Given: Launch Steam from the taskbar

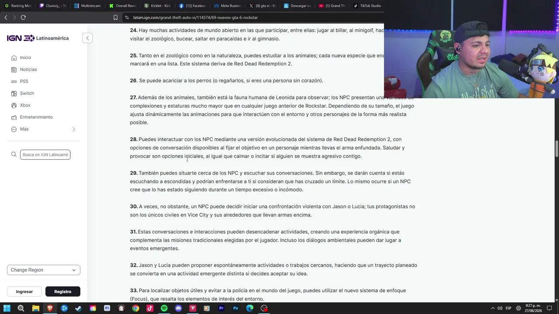Looking at the screenshot, I should pos(78,308).
